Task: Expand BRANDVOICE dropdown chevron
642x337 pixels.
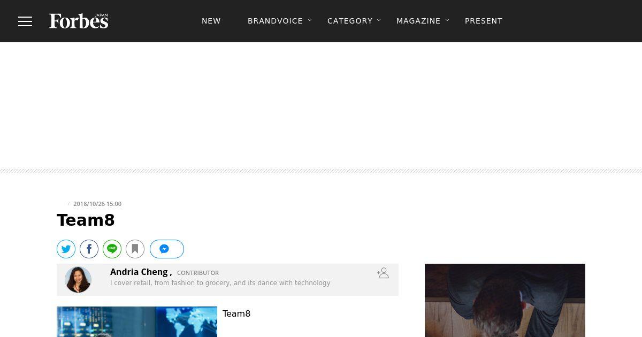Action: tap(310, 20)
